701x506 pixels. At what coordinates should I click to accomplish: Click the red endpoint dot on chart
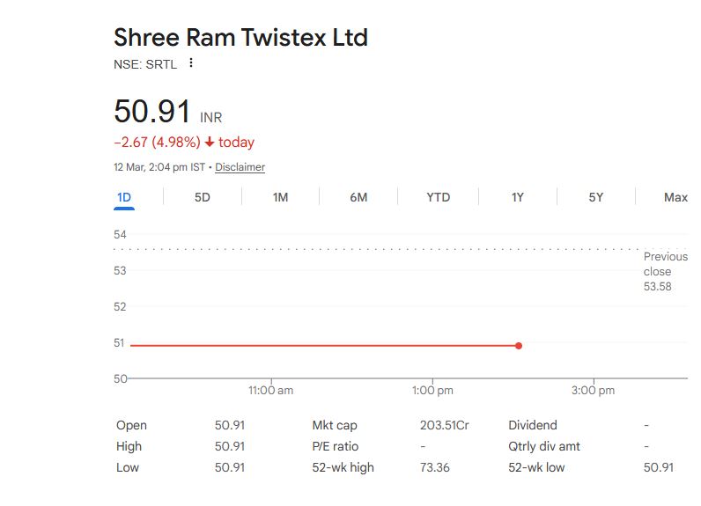519,346
